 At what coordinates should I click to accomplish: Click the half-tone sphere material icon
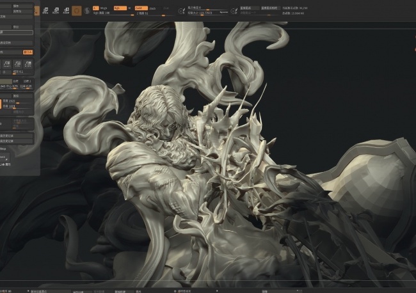click(x=87, y=11)
